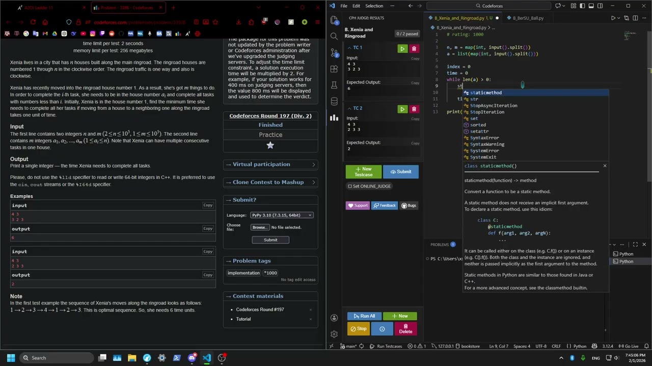Open the Copilot chat dropdown in the title bar
The width and height of the screenshot is (652, 366).
coord(564,6)
